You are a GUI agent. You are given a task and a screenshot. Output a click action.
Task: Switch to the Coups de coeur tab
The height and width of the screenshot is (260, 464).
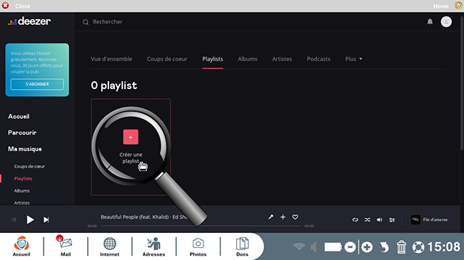[x=167, y=59]
